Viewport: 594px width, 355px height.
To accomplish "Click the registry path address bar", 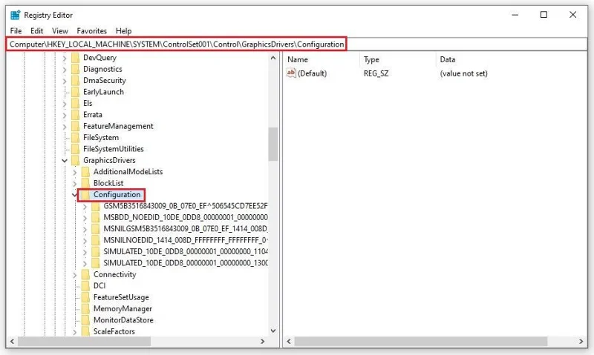I will pyautogui.click(x=296, y=44).
